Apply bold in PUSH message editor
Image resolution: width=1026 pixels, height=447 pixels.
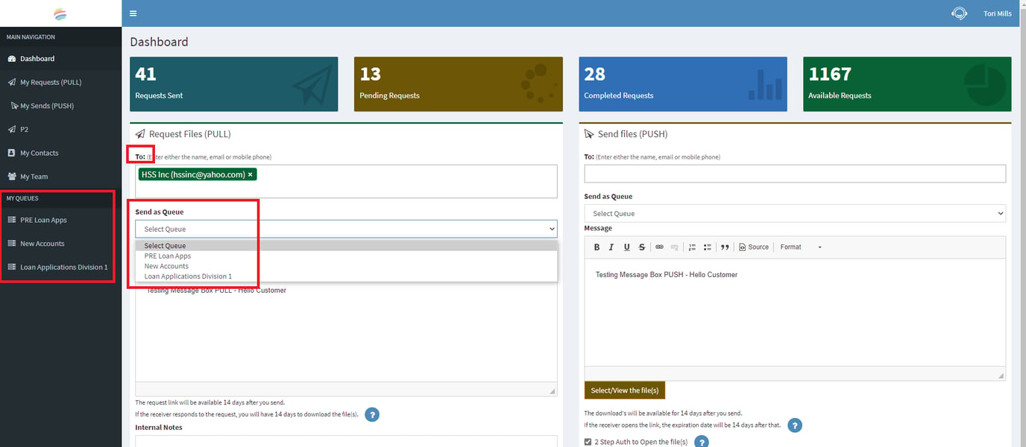pos(597,247)
